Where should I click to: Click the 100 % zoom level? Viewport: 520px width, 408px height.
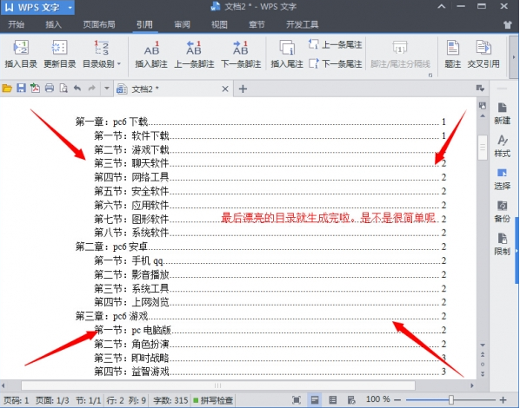pyautogui.click(x=378, y=399)
